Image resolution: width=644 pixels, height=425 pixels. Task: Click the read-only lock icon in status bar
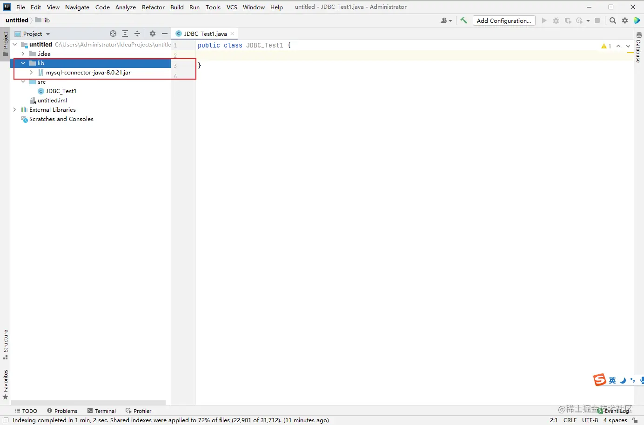635,420
